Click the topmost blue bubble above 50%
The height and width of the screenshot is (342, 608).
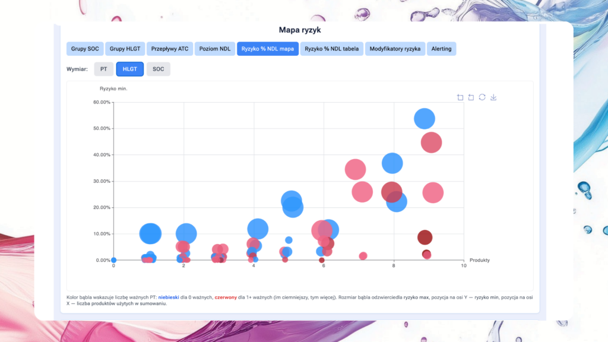click(x=425, y=119)
